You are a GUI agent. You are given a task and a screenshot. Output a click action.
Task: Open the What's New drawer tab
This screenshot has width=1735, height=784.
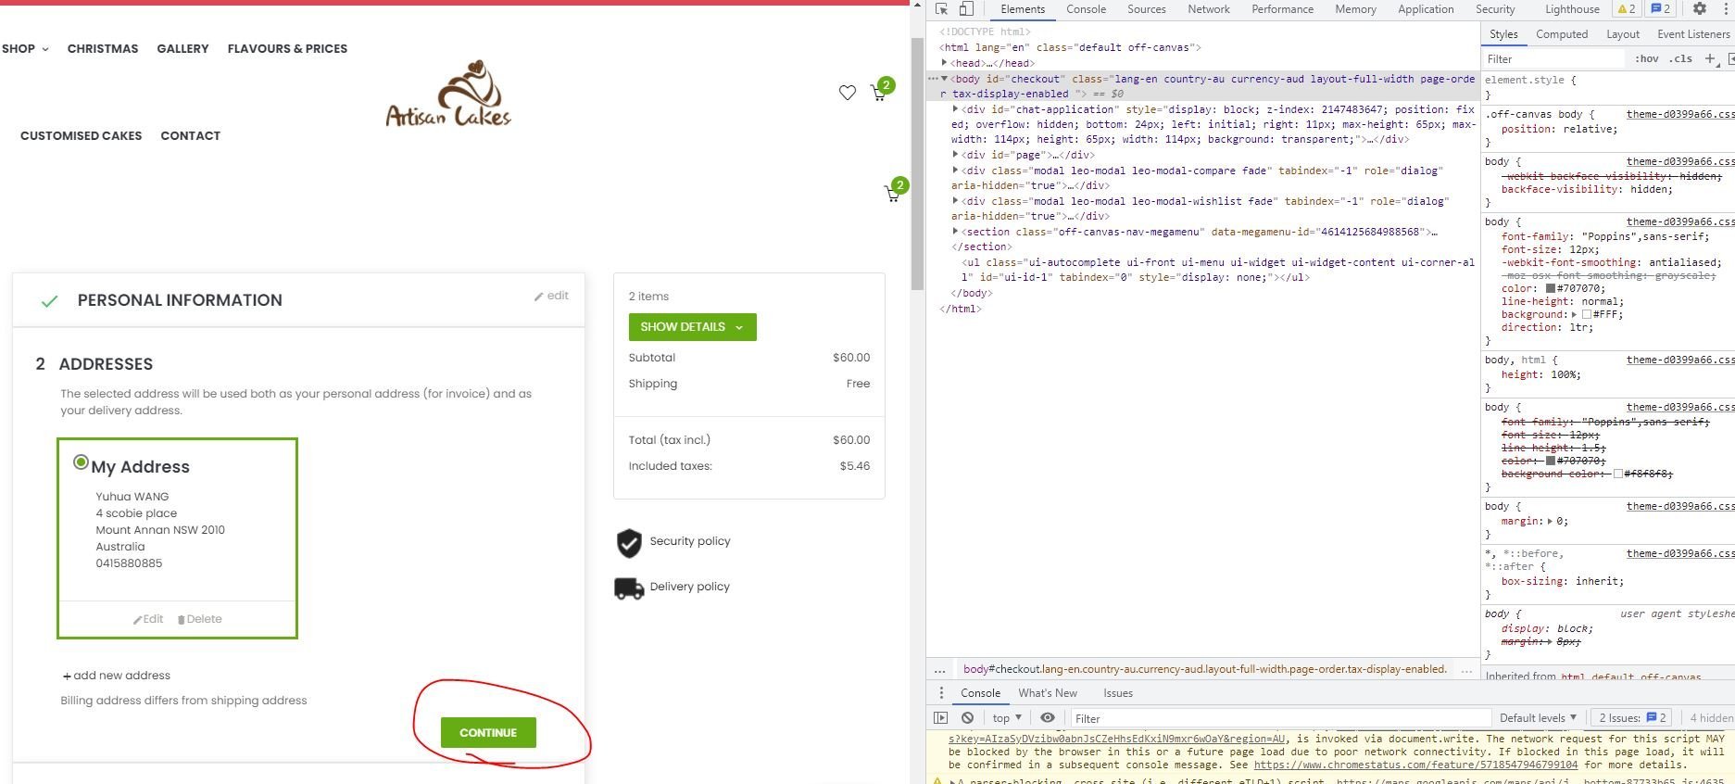click(1048, 693)
